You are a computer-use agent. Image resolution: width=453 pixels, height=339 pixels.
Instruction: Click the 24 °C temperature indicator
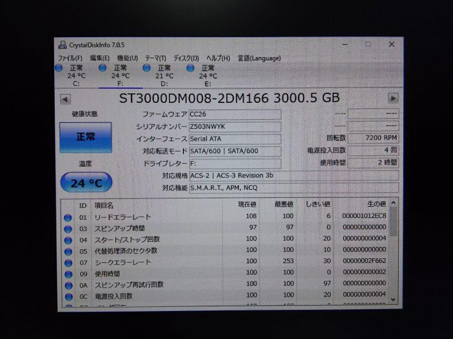click(x=86, y=182)
